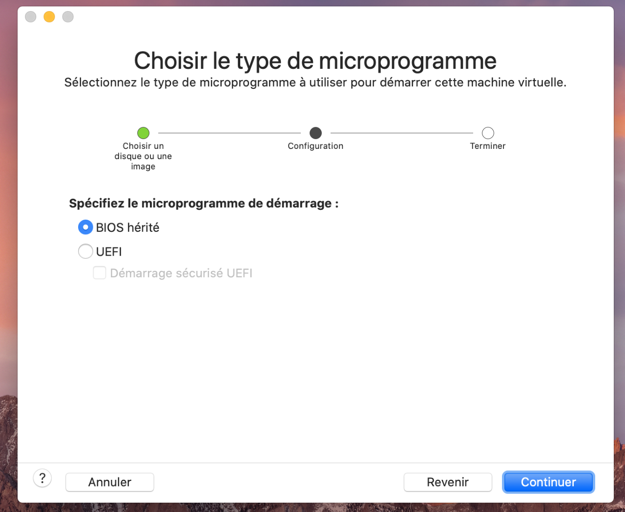Click the Configuration step label

(x=315, y=146)
